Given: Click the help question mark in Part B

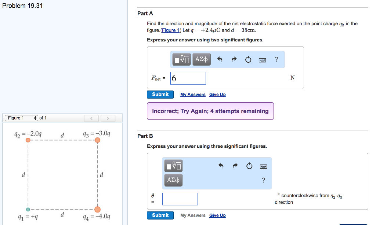Looking at the screenshot, I should (x=263, y=180).
